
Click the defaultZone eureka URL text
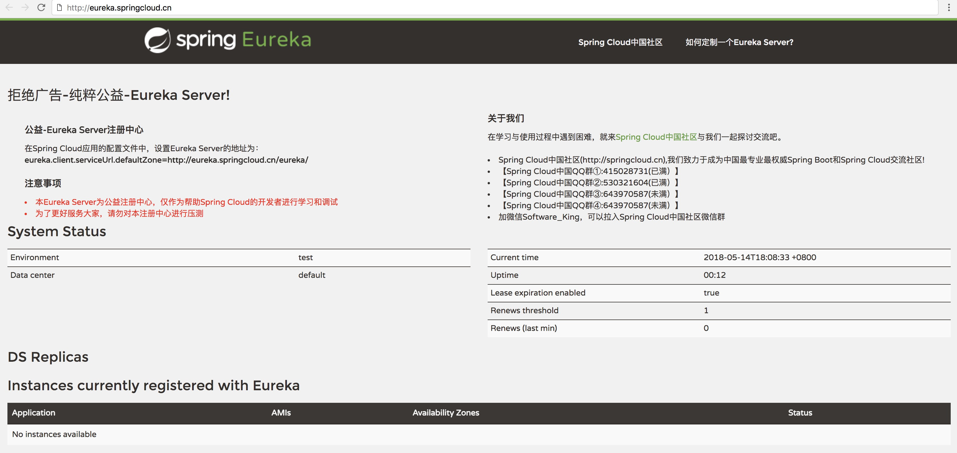point(166,160)
